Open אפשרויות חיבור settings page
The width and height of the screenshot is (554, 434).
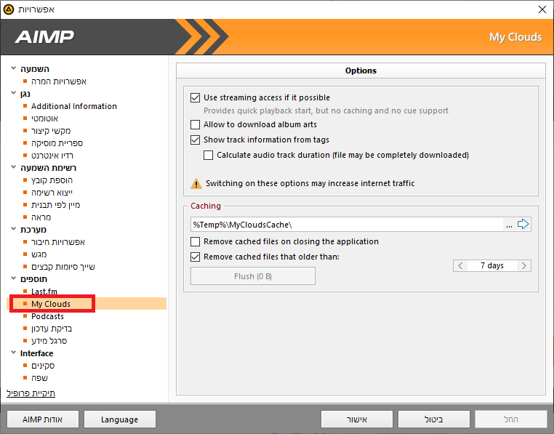click(x=58, y=242)
